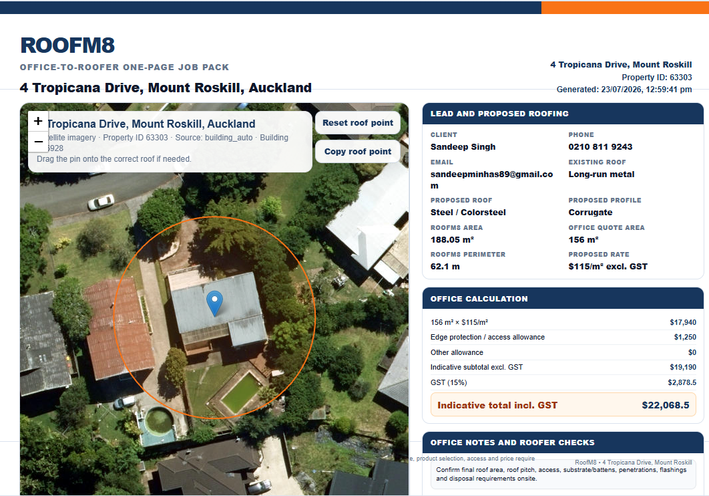Click the client name 'Sandeep Singh'
The width and height of the screenshot is (709, 496).
tap(463, 146)
